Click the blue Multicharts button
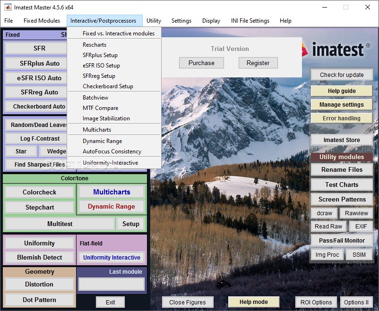This screenshot has height=311, width=379. click(x=112, y=192)
